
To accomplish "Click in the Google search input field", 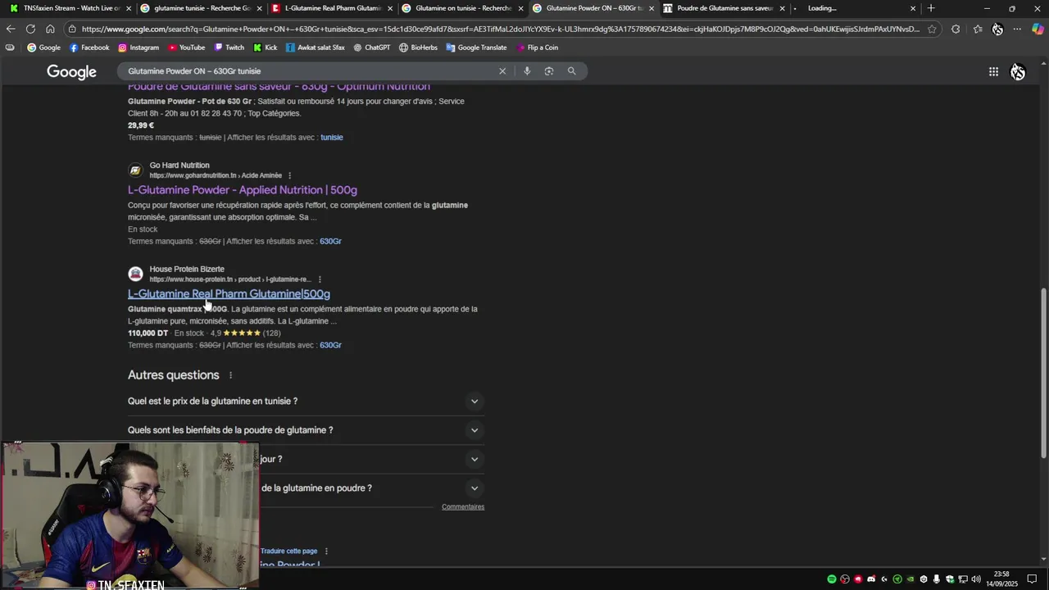I will coord(311,71).
